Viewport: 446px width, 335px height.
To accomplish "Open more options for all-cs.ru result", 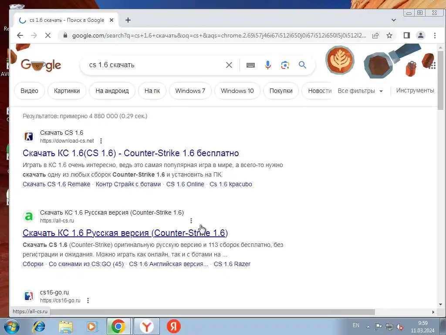I will coord(191,220).
